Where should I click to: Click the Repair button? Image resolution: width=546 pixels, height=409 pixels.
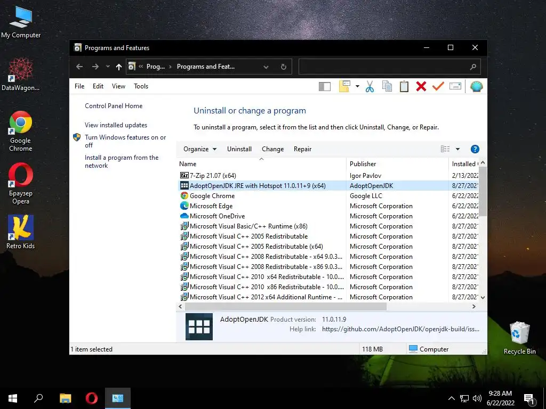click(302, 149)
